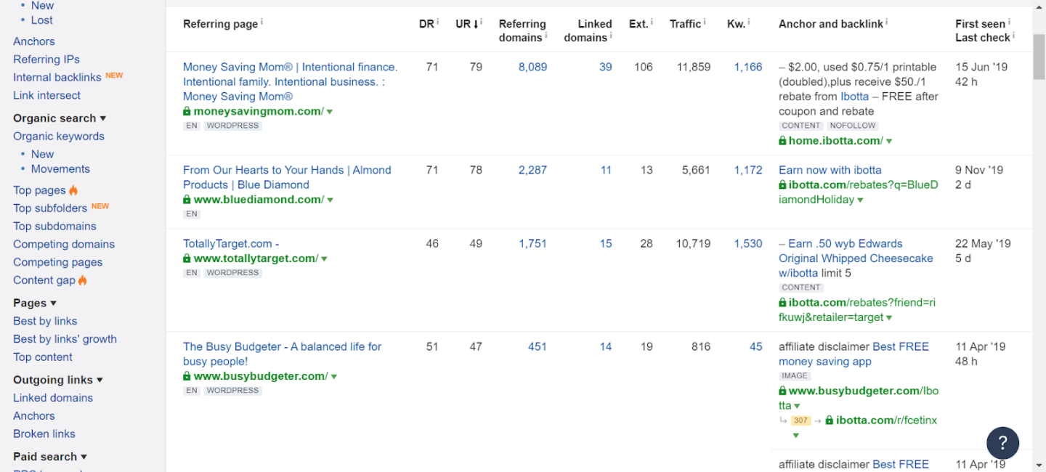Click the info icon next to Ext. header
Viewport: 1046px width, 472px height.
coord(652,23)
